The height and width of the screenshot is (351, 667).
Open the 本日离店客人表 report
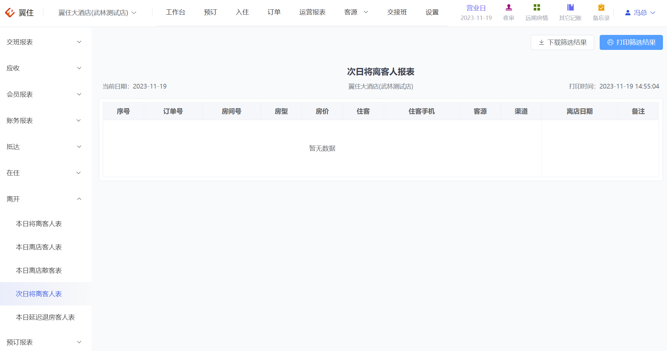(46, 247)
